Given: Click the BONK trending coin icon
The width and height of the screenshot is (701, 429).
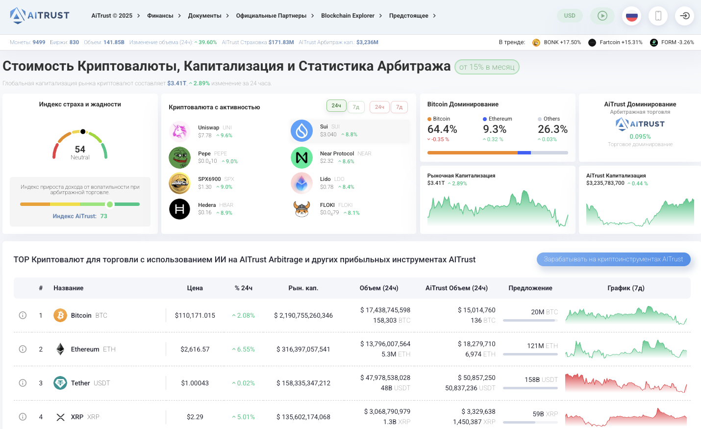Looking at the screenshot, I should [x=536, y=43].
